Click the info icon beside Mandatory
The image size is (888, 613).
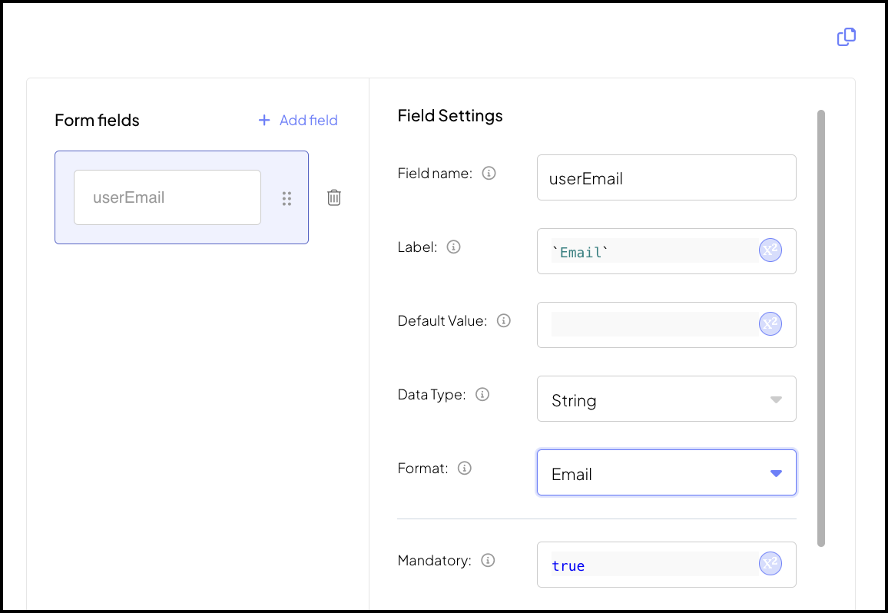488,561
